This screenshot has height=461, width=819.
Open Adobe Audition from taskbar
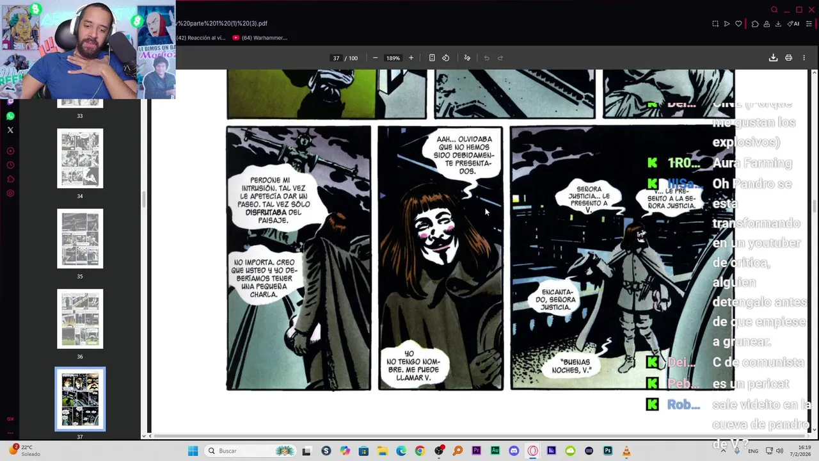pyautogui.click(x=495, y=451)
